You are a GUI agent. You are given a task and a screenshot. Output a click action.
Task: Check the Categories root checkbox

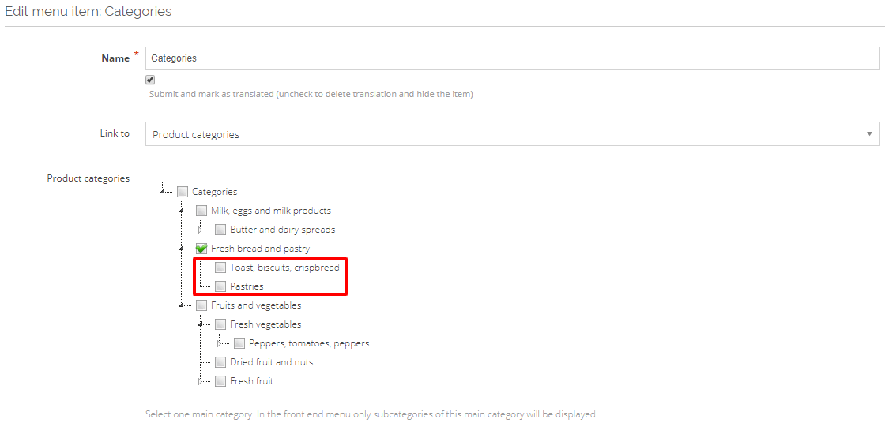click(x=183, y=192)
